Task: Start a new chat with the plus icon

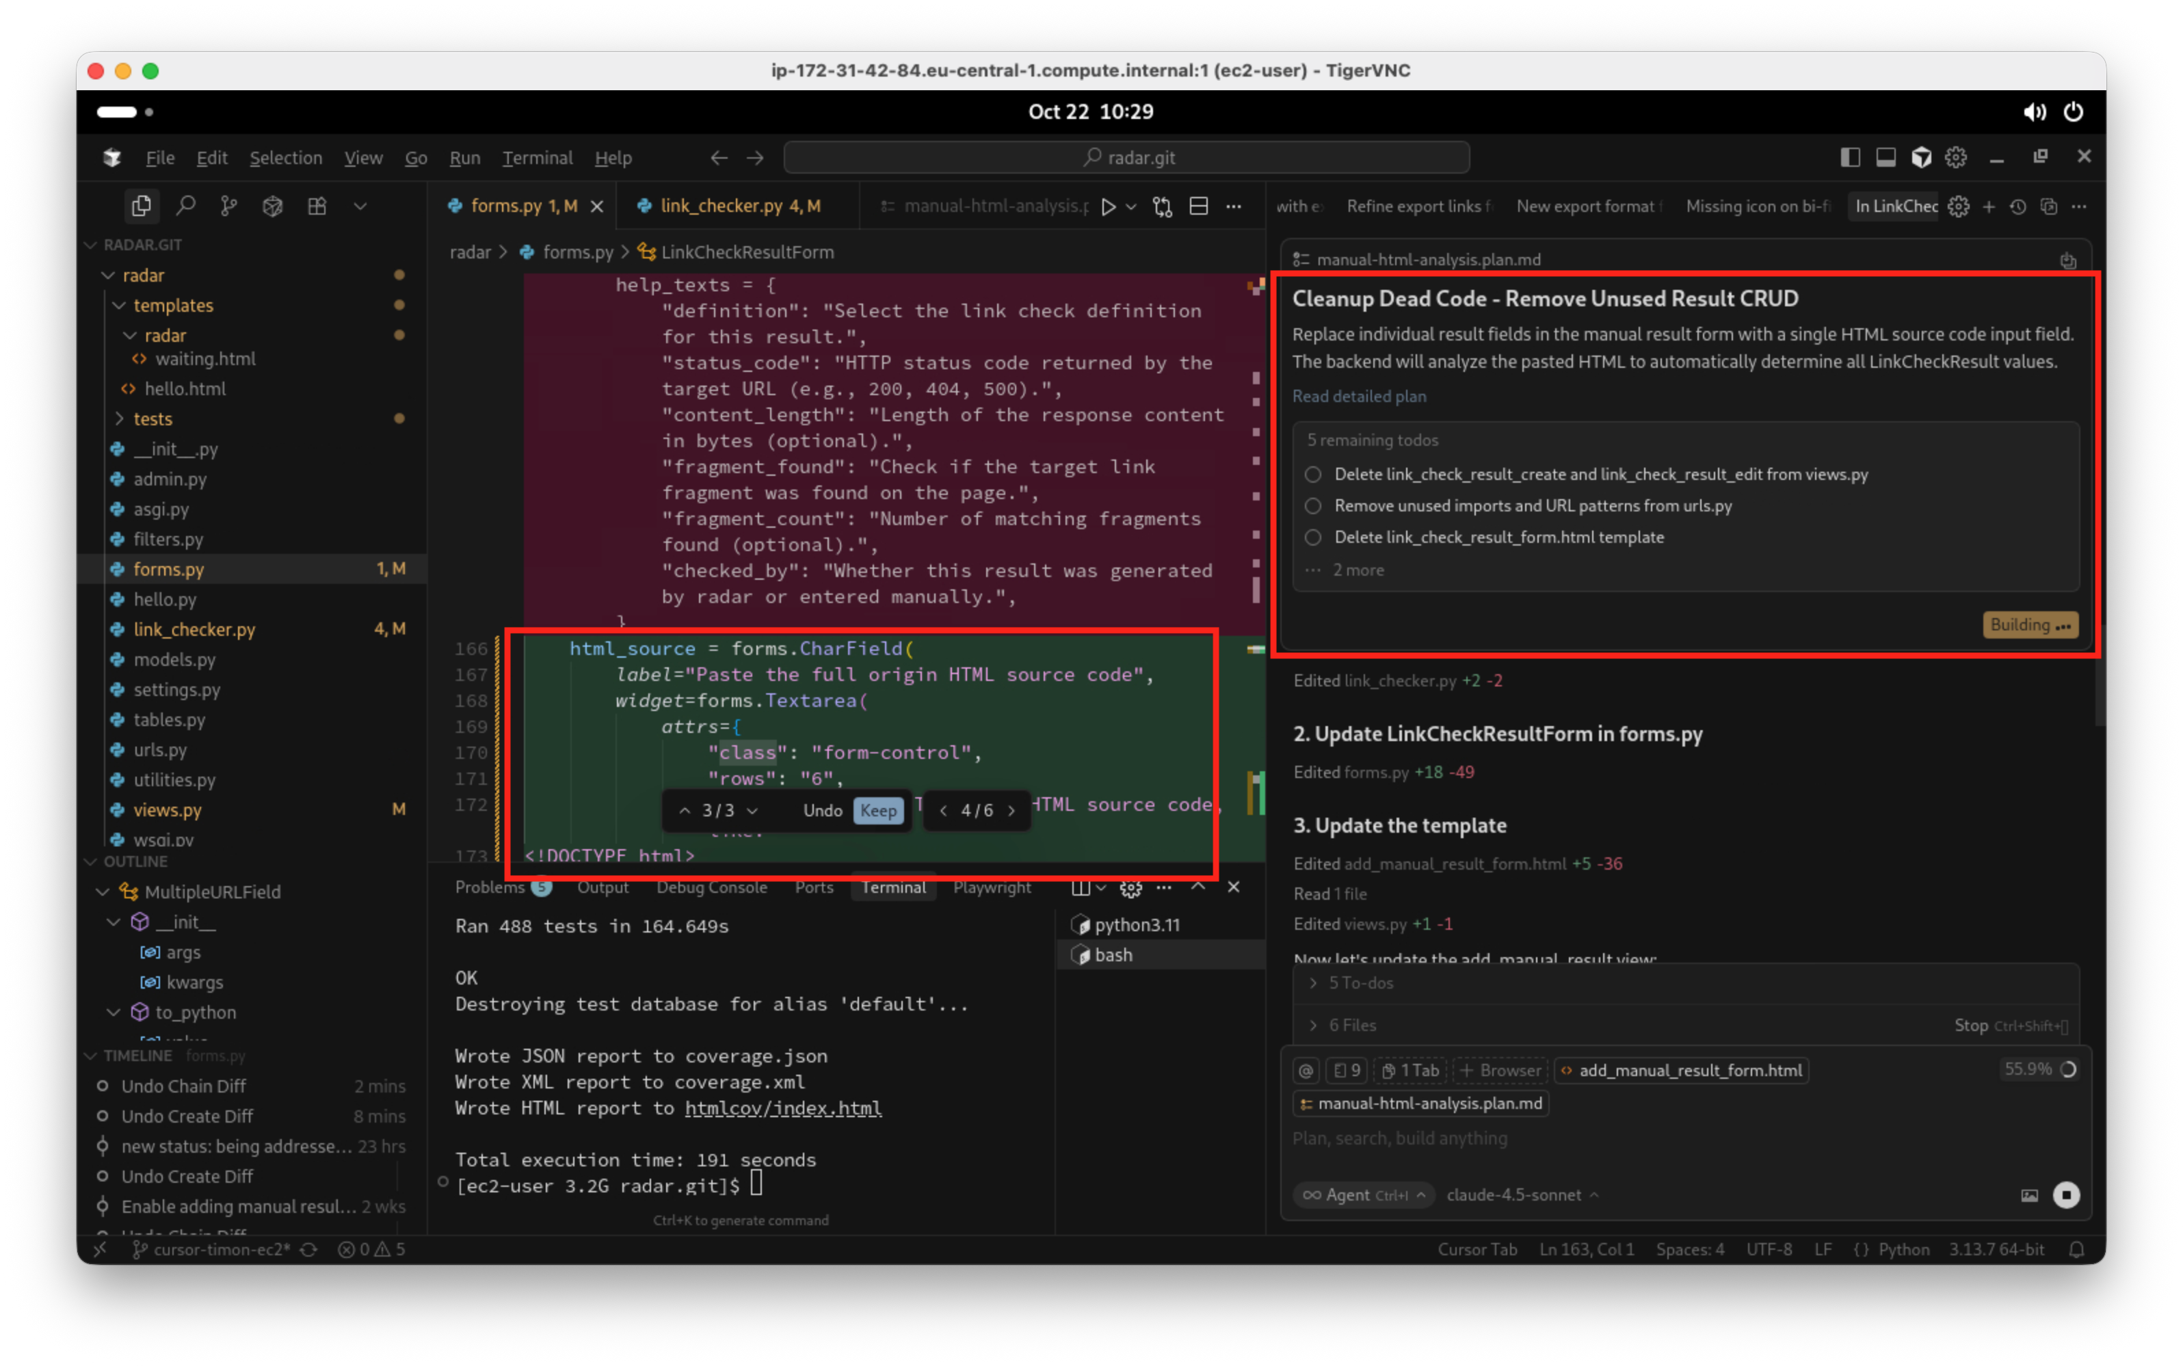Action: coord(1988,207)
